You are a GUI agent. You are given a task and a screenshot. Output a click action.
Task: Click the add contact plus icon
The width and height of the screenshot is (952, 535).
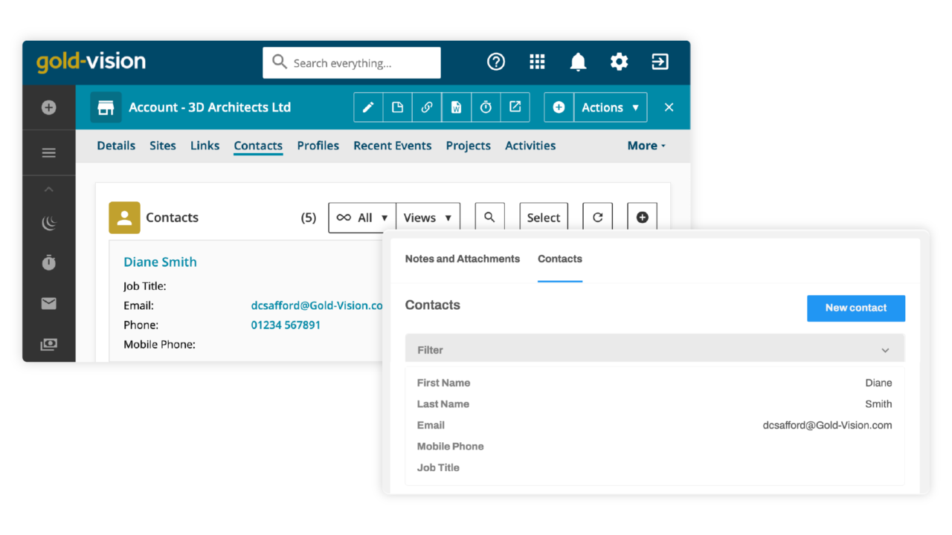[643, 217]
